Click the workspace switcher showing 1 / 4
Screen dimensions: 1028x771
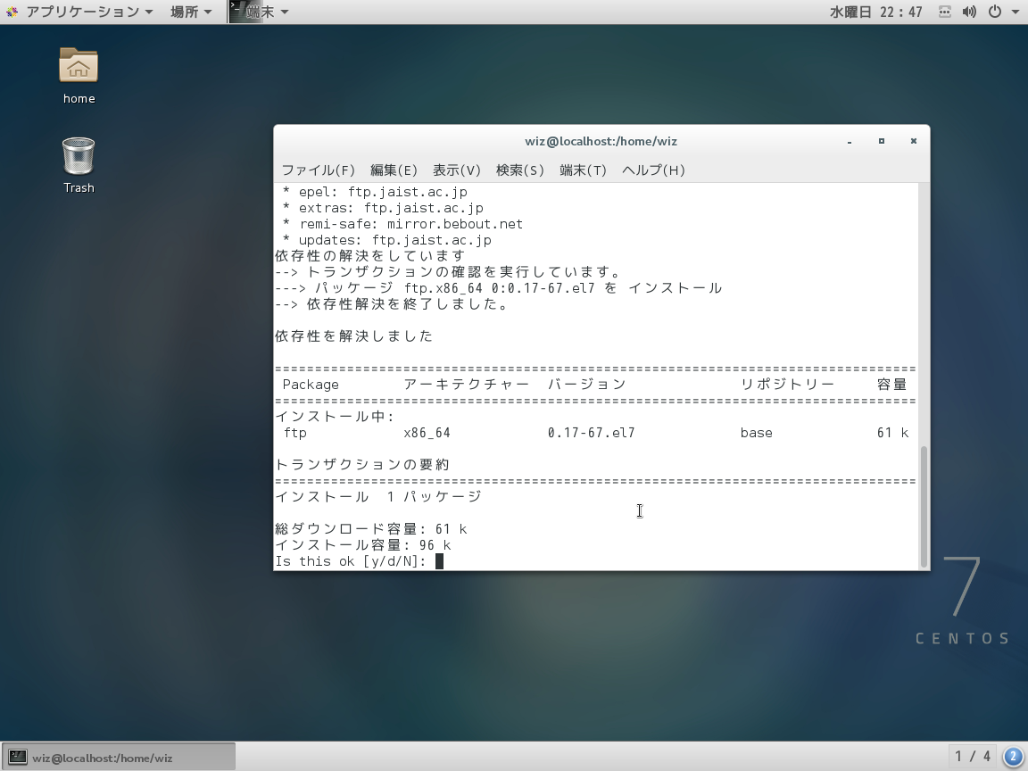pos(973,757)
